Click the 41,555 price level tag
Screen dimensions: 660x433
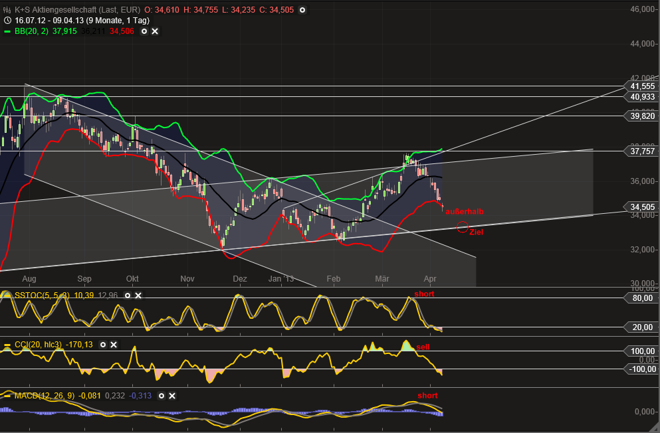(x=641, y=86)
